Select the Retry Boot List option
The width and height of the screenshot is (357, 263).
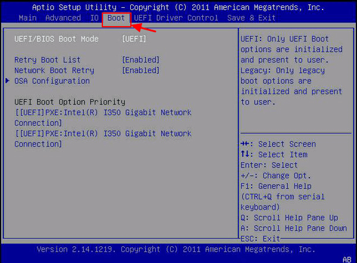coord(48,60)
